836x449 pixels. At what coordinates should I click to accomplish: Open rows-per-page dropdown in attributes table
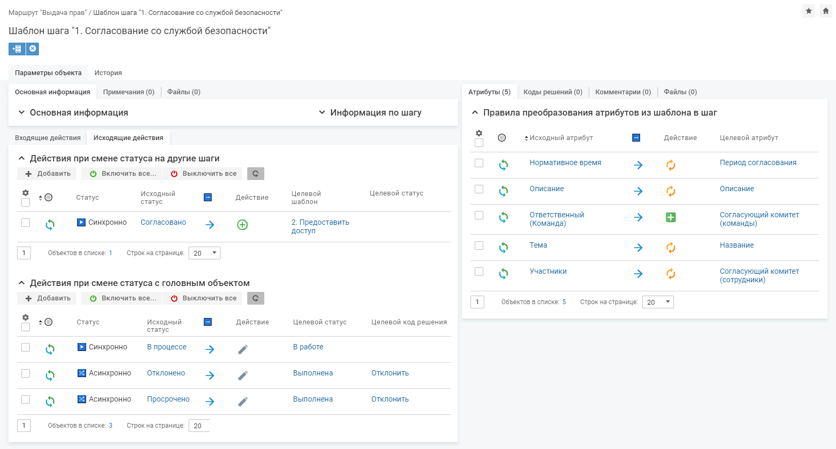[x=658, y=302]
